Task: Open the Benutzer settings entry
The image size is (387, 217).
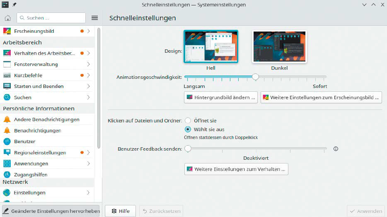Action: (x=47, y=141)
